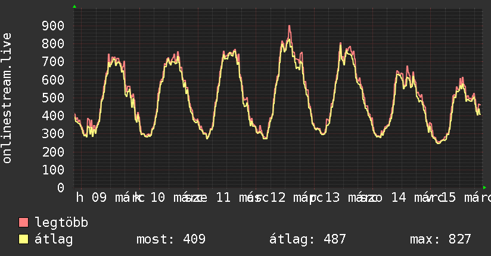Click the highest pink peak near 900
This screenshot has height=256, width=491.
click(x=290, y=27)
